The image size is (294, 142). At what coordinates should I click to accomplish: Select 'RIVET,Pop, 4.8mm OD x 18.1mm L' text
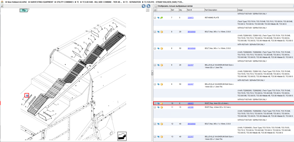click(x=218, y=107)
